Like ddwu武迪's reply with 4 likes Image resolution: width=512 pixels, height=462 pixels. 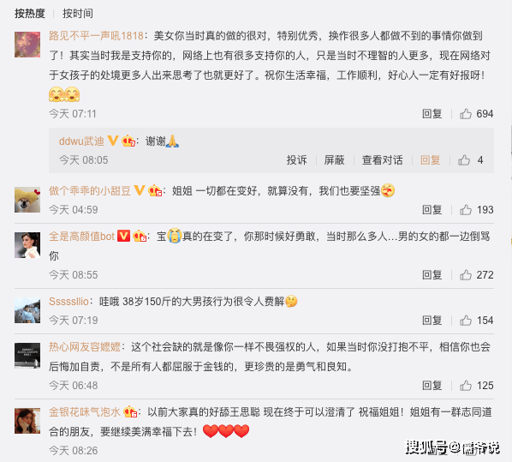[x=464, y=160]
